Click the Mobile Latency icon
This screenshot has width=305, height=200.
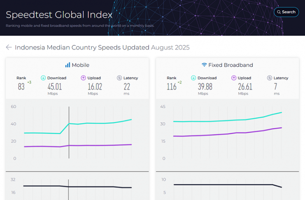point(119,78)
